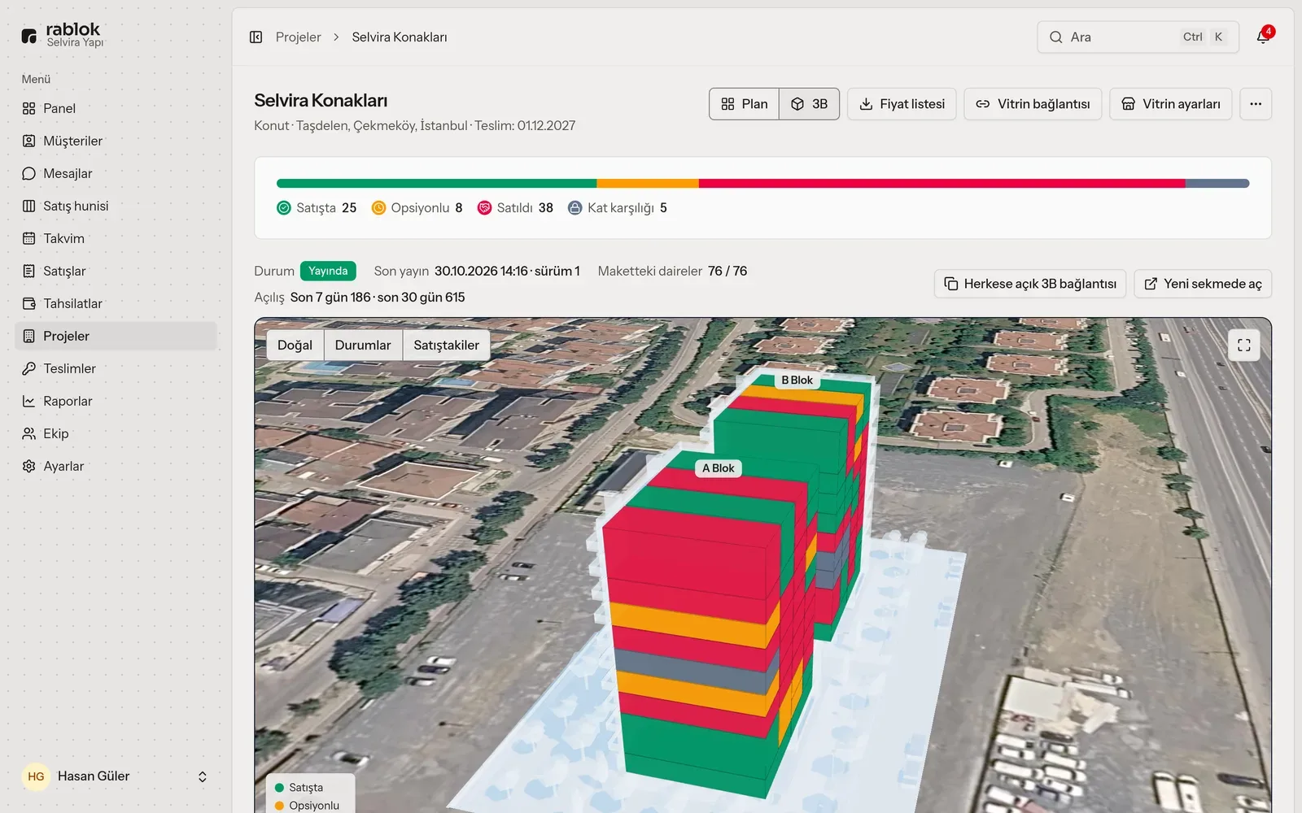Image resolution: width=1302 pixels, height=813 pixels.
Task: Click the Yayında status badge
Action: click(328, 271)
